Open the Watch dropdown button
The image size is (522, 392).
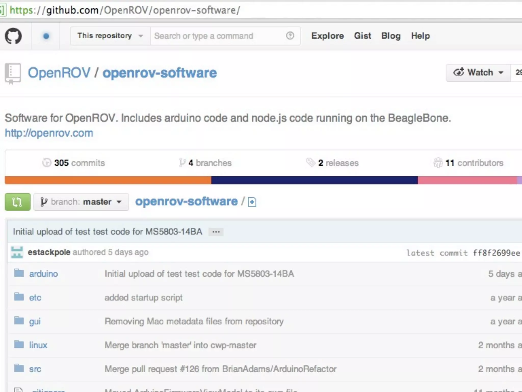coord(478,73)
